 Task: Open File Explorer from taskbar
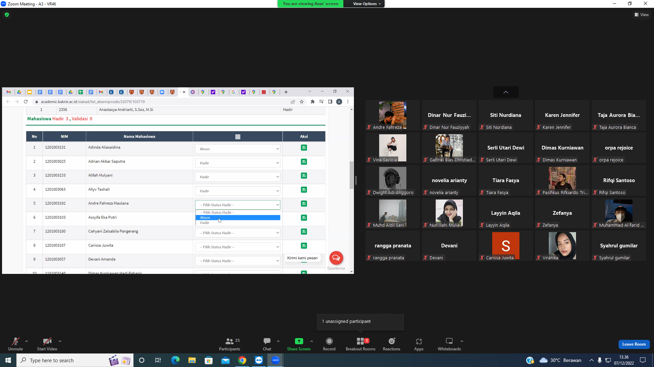pos(192,360)
